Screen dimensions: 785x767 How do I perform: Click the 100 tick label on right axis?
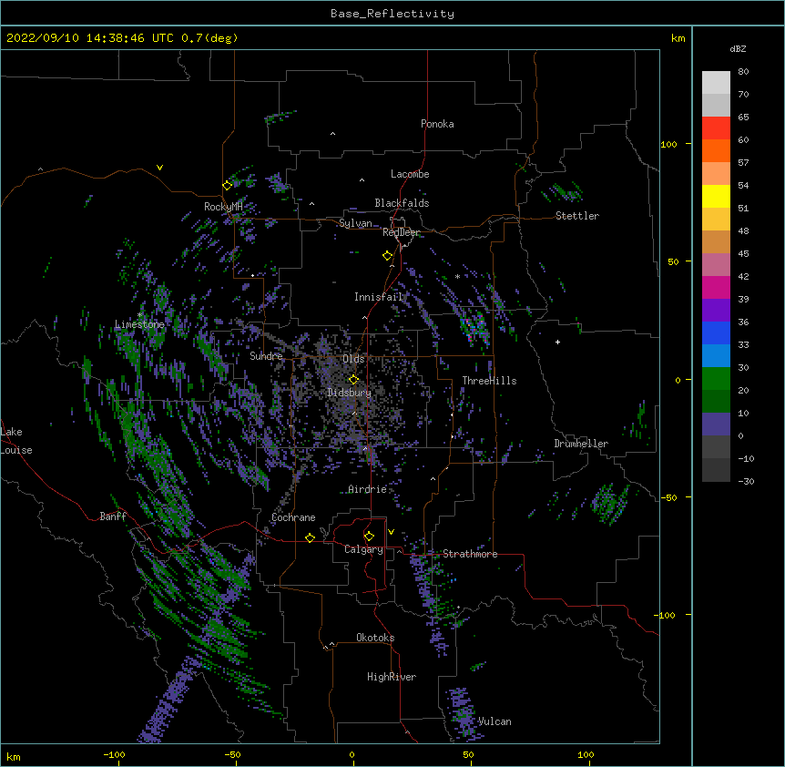668,144
